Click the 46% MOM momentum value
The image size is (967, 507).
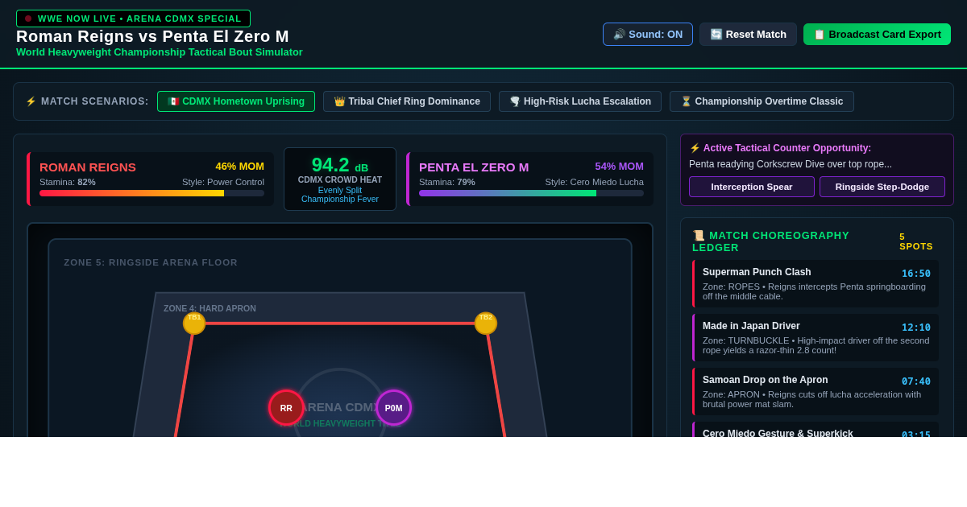click(239, 167)
